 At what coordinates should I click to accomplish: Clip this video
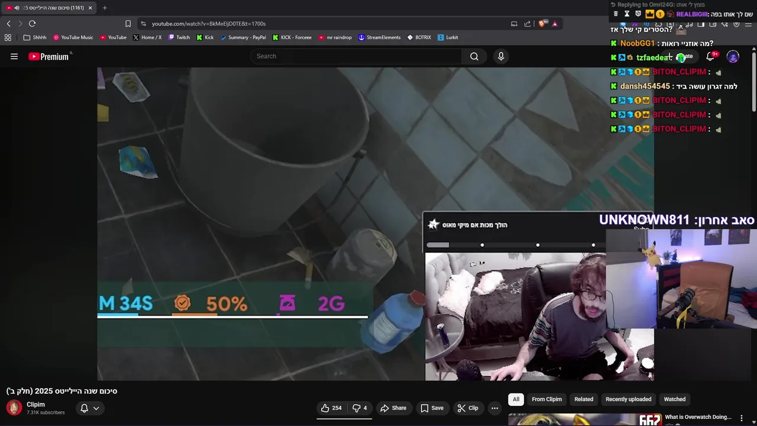(468, 408)
